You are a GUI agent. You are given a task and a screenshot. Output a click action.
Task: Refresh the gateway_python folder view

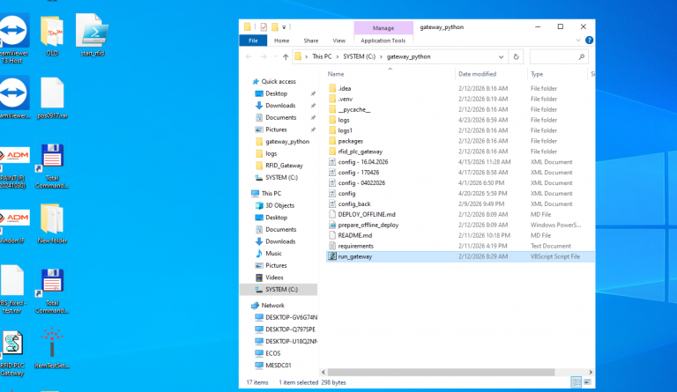point(516,57)
